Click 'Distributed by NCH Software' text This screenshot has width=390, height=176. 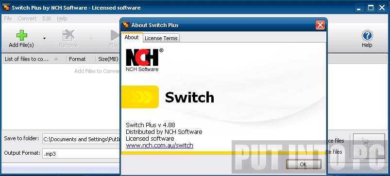click(164, 132)
